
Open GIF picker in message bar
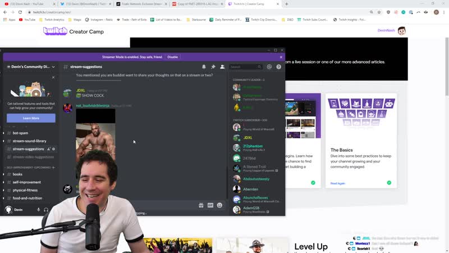click(210, 205)
